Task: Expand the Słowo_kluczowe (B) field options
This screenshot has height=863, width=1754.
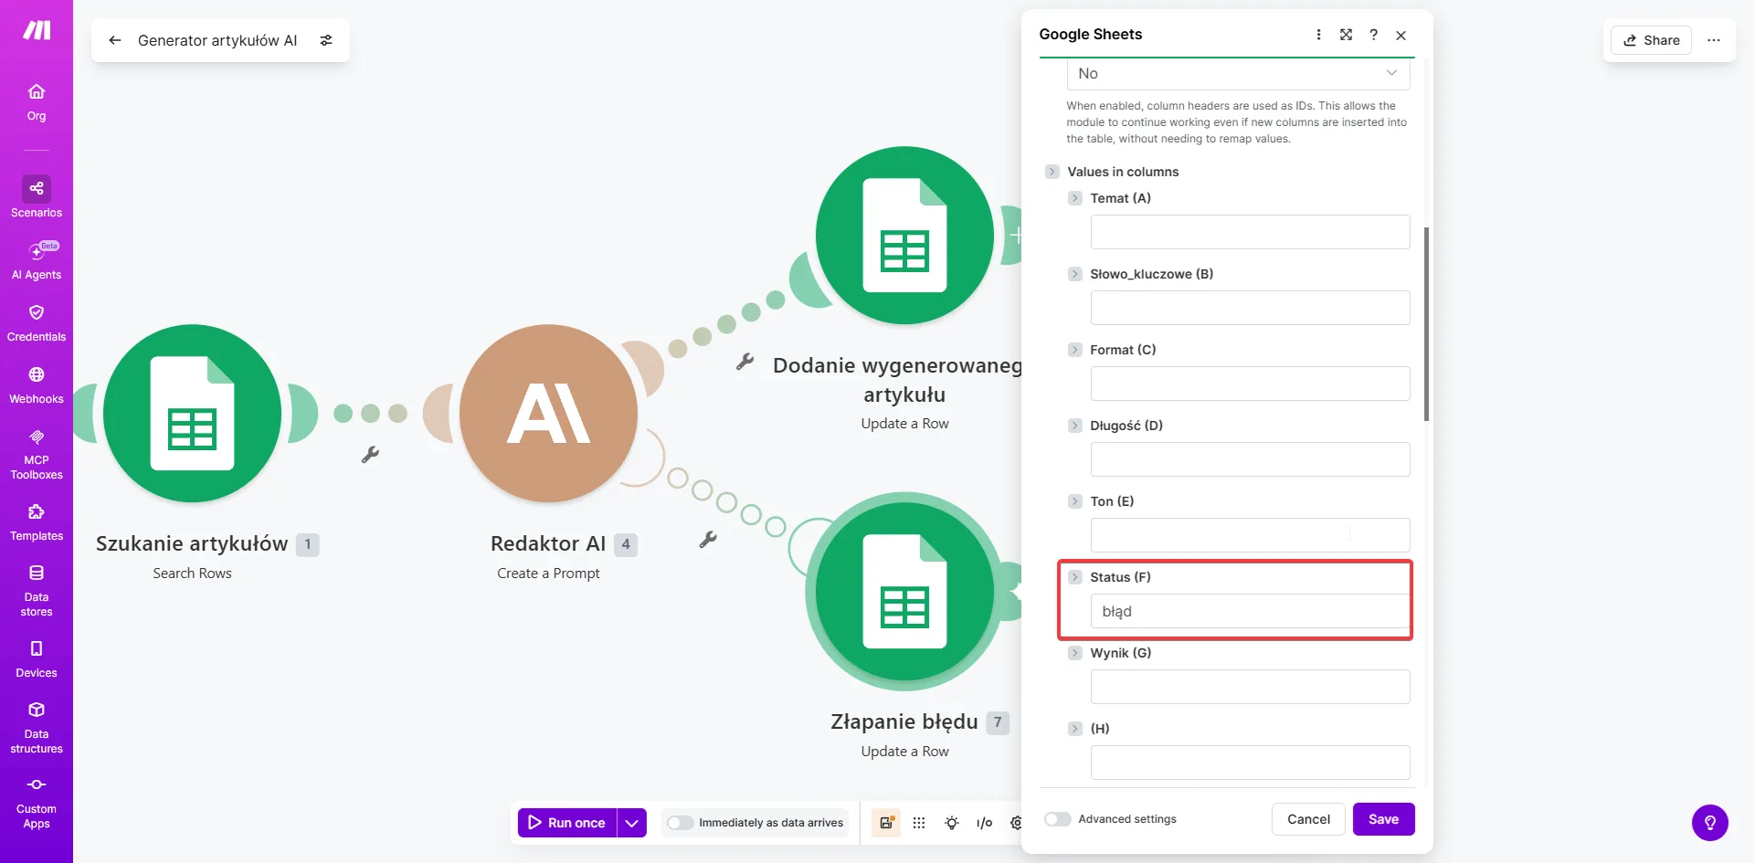Action: (1075, 274)
